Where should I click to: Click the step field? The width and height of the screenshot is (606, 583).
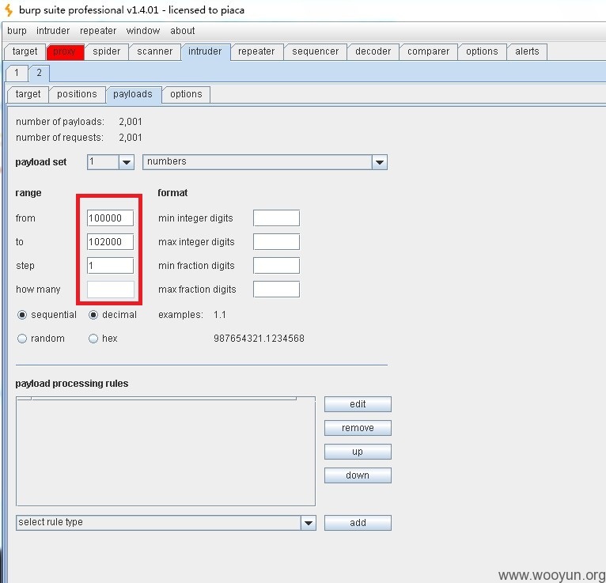point(110,266)
